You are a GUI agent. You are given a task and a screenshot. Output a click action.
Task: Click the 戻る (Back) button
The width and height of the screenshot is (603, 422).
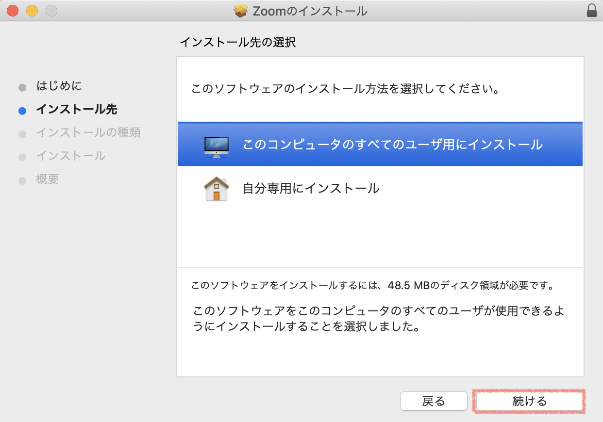pos(434,401)
